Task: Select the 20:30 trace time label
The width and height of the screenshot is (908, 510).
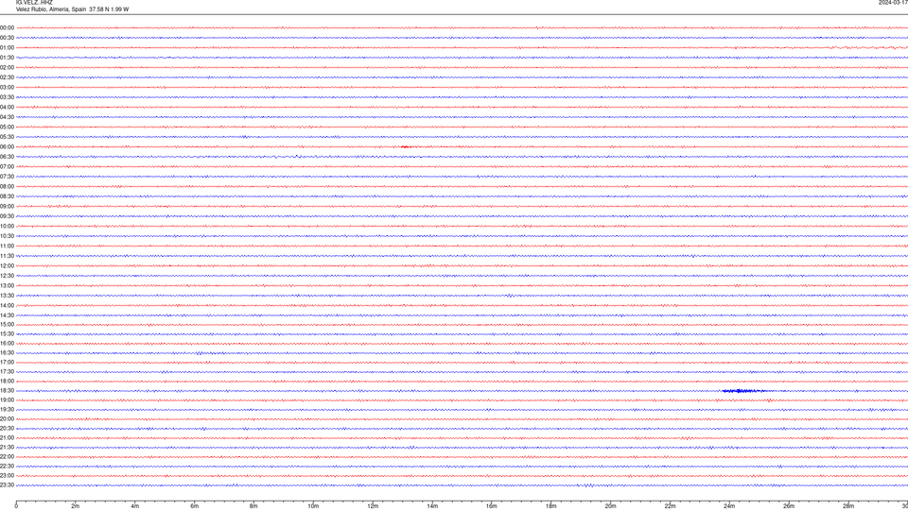Action: [7, 429]
